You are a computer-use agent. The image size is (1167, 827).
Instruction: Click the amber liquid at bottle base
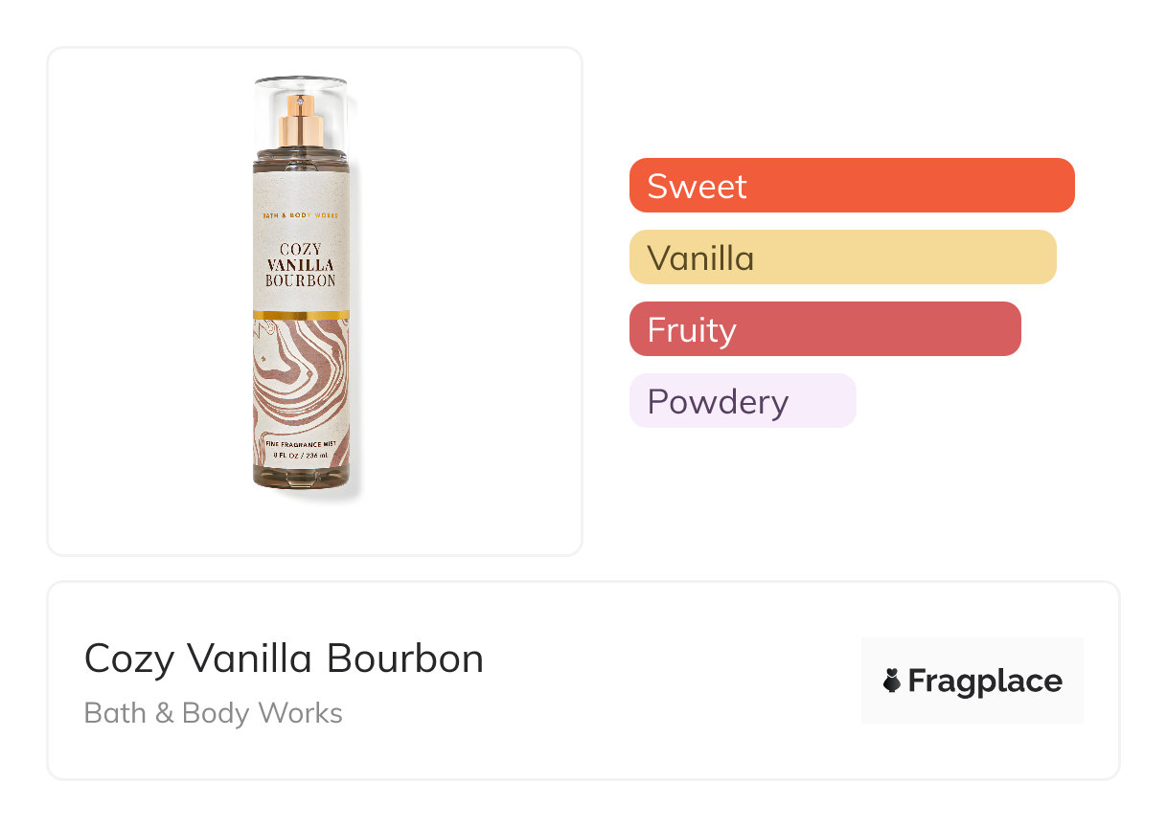pos(301,478)
